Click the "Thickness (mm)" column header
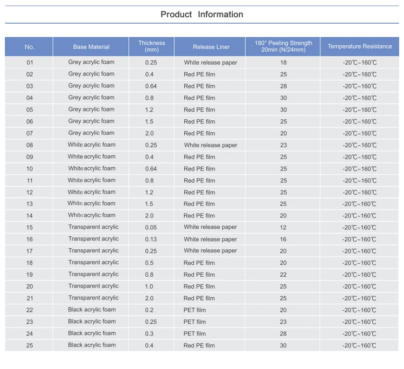 coord(151,46)
